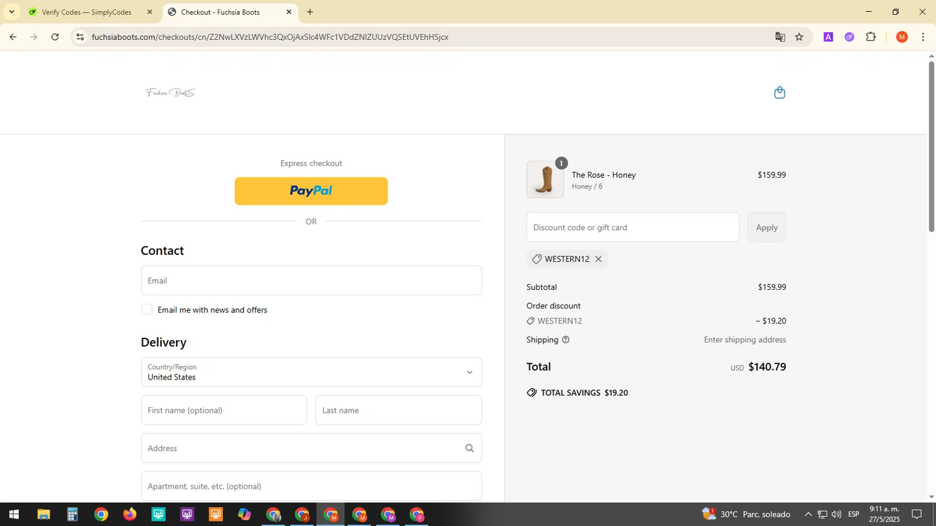Viewport: 936px width, 526px height.
Task: Go back to the previous page
Action: tap(12, 37)
